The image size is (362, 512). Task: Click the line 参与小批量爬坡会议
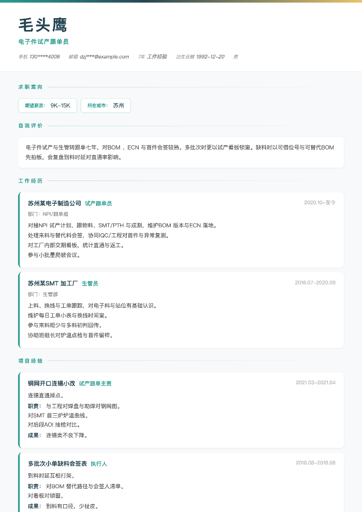[x=54, y=255]
